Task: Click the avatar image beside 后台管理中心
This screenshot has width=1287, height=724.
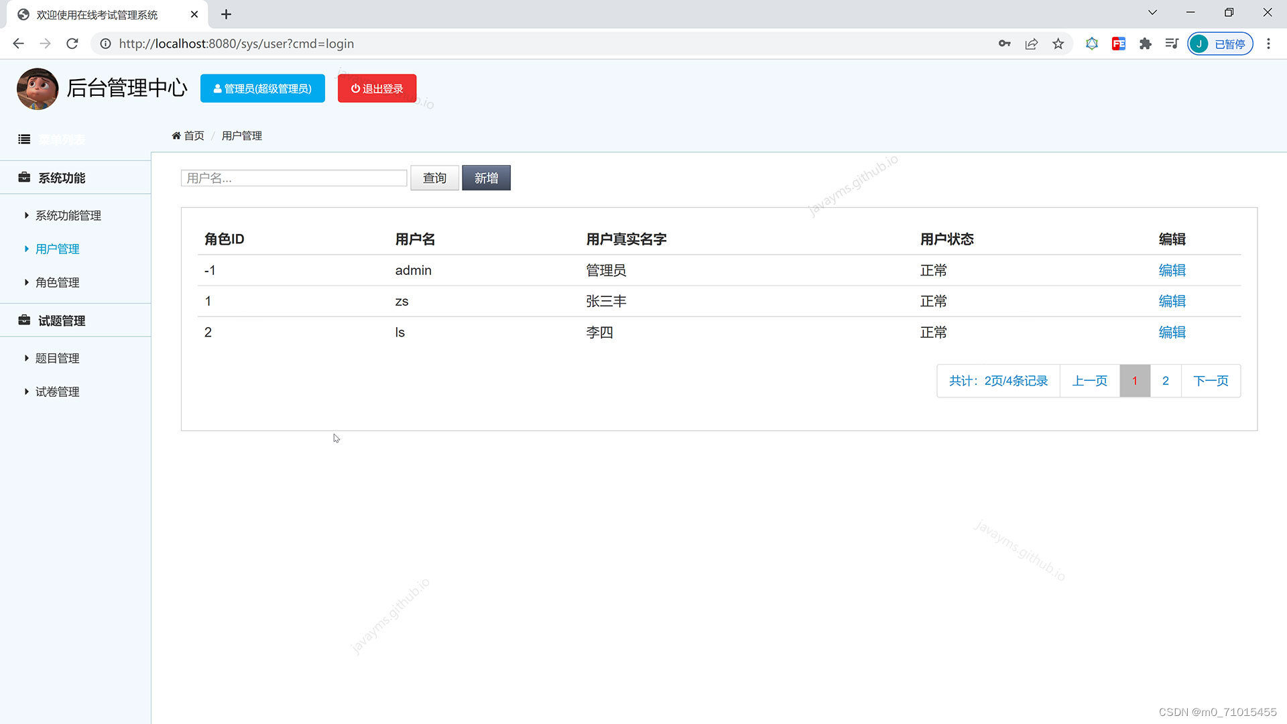Action: click(38, 88)
